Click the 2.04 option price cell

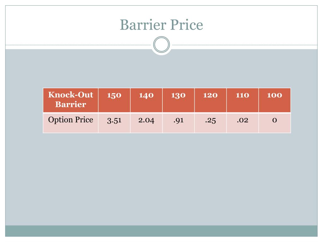[146, 123]
